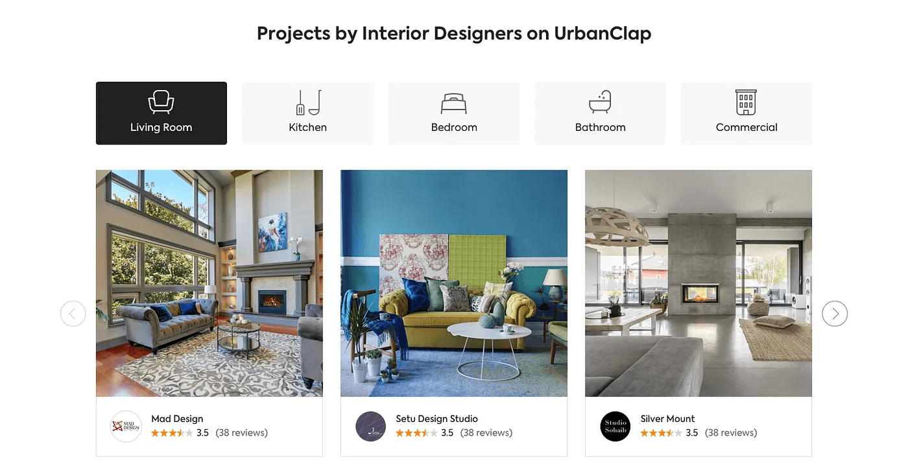Screen dimensions: 908x466
Task: Click Mad Design star rating
Action: pos(172,433)
